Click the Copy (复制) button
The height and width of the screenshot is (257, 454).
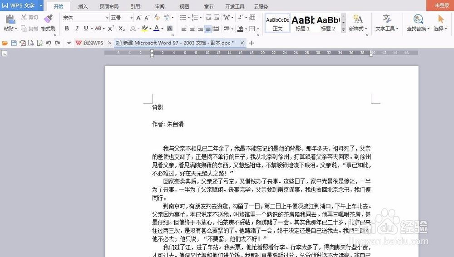pos(29,29)
